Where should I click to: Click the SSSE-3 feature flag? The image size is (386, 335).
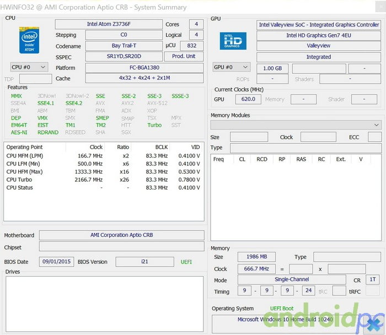180,96
